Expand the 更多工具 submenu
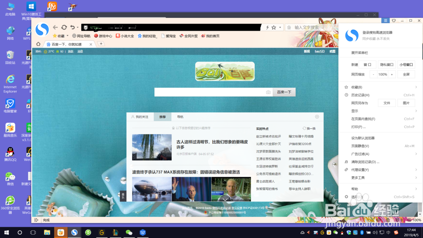 [380, 178]
